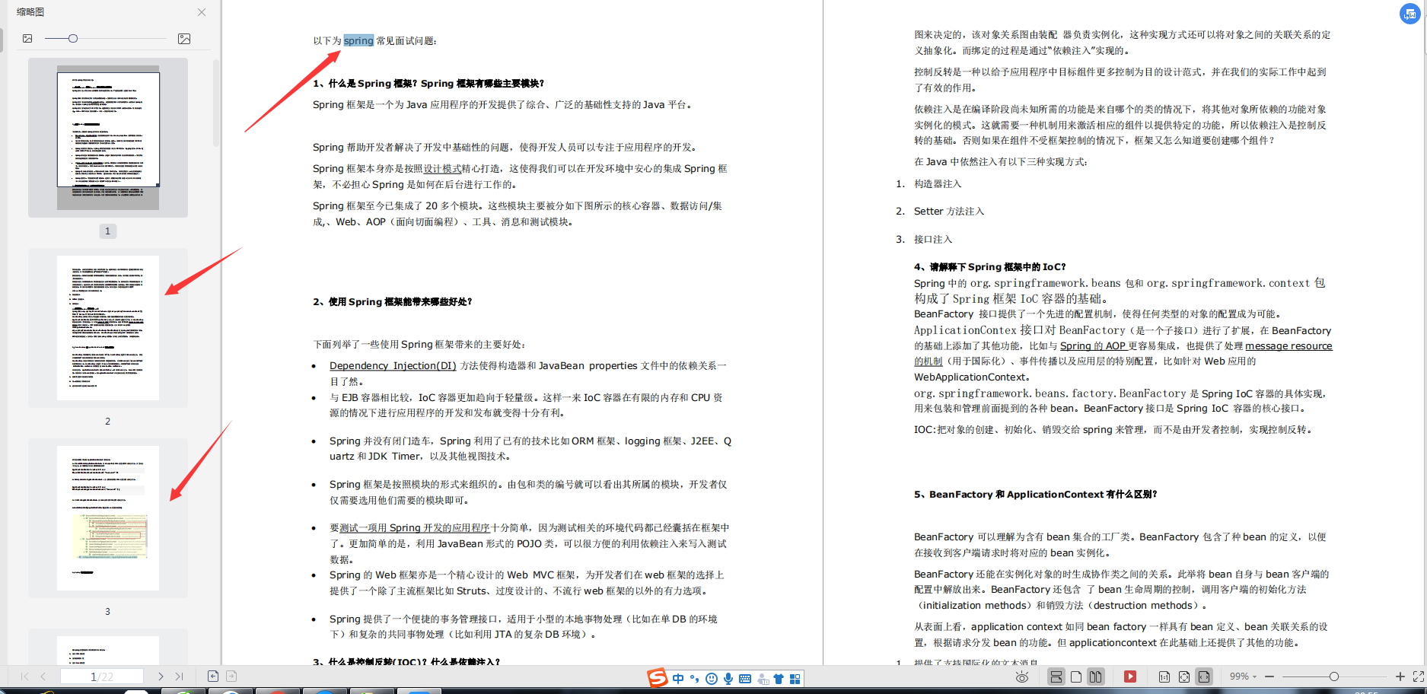Open Sogou soft keyboard

point(745,679)
